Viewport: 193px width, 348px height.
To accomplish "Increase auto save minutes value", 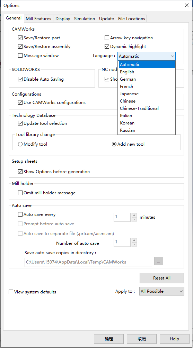I will click(x=134, y=215).
